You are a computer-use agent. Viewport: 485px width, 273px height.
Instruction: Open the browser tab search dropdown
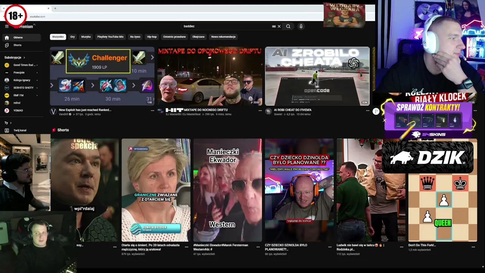pyautogui.click(x=4, y=8)
